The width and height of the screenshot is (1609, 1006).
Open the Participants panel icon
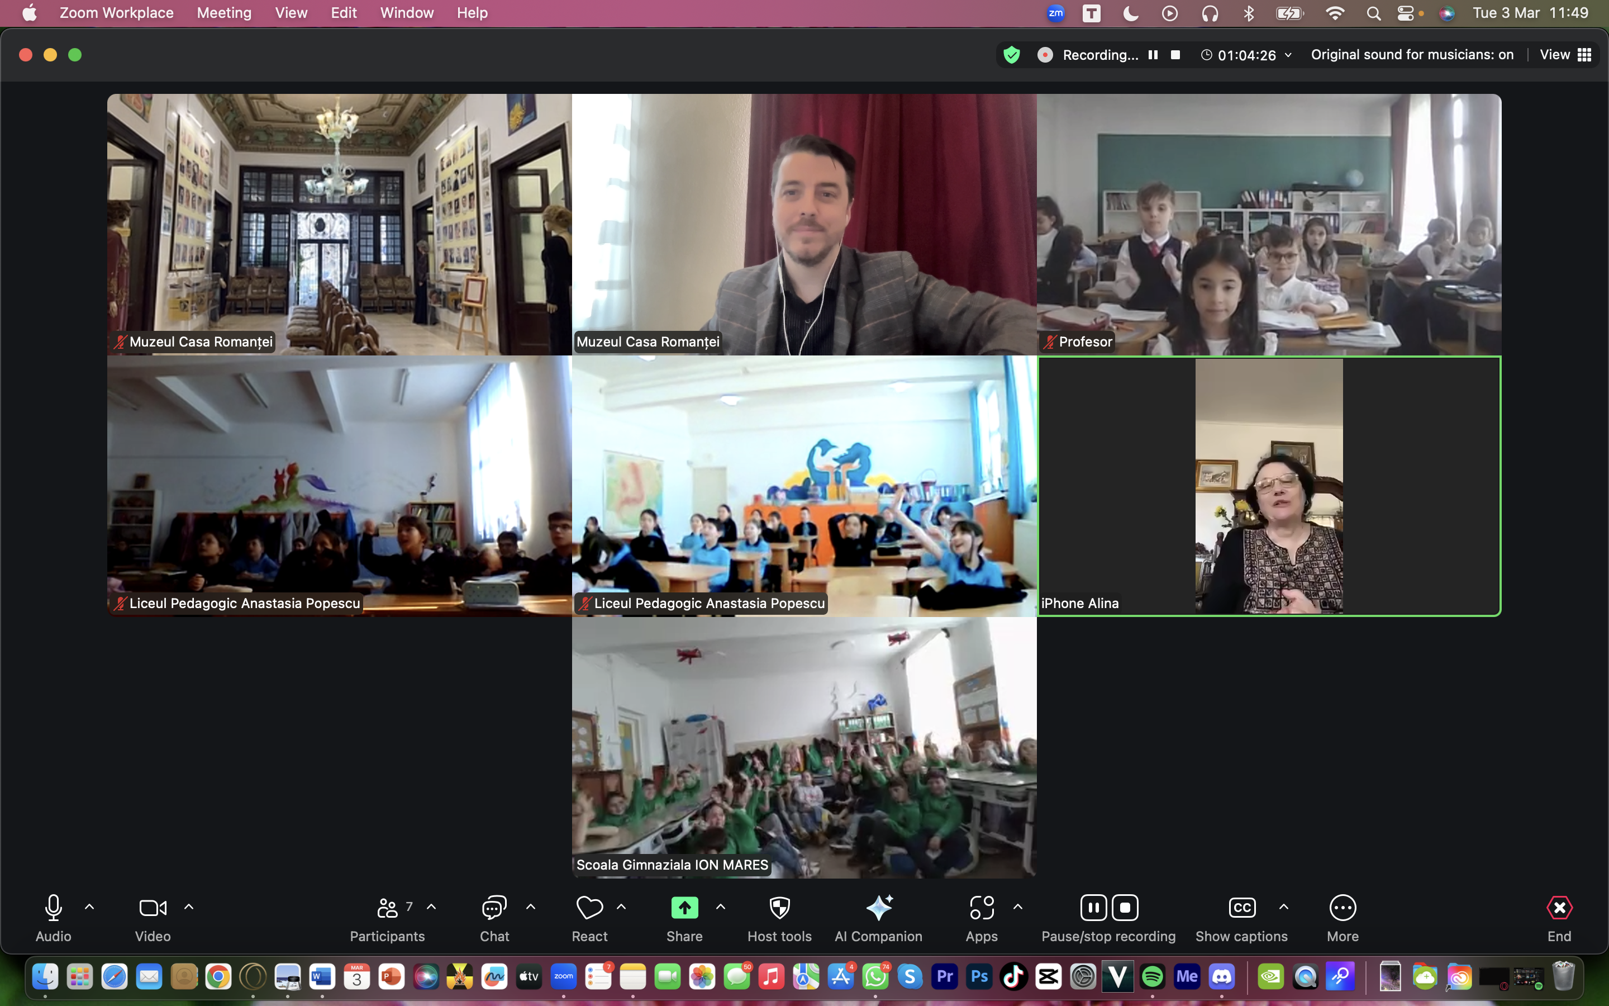coord(387,908)
